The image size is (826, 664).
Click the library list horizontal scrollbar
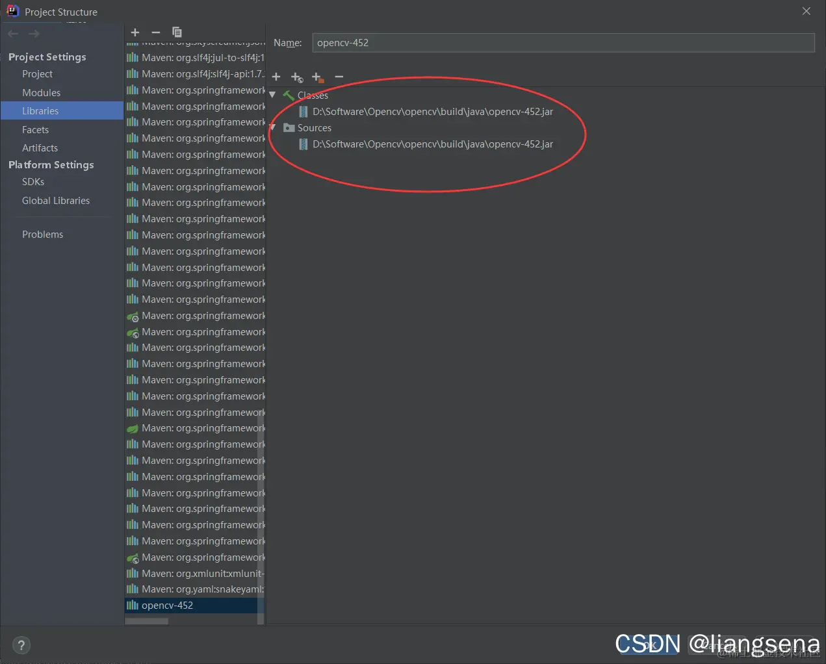147,621
